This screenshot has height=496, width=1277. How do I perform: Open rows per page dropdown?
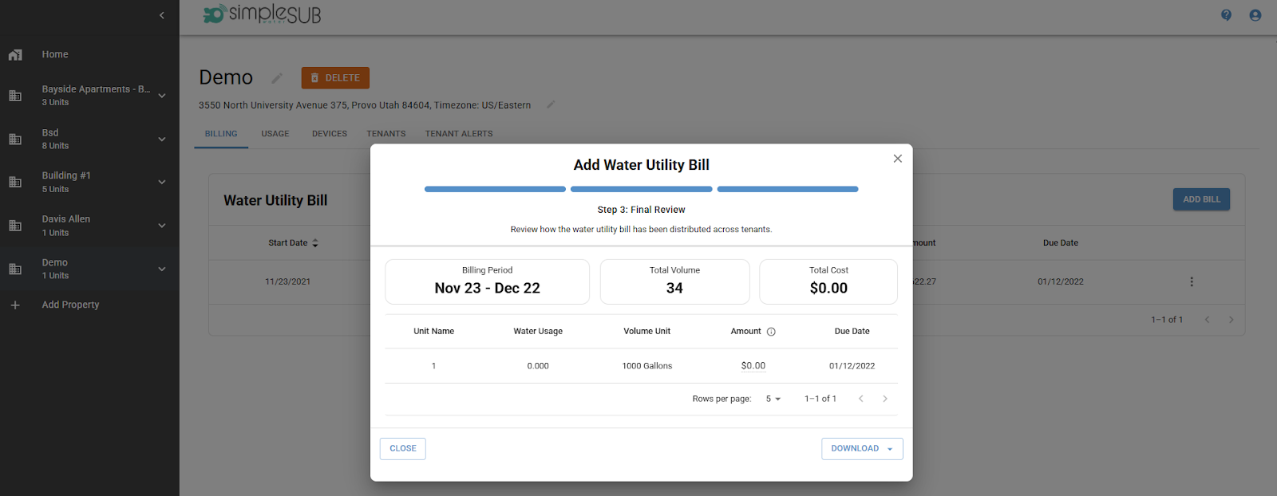pyautogui.click(x=773, y=399)
